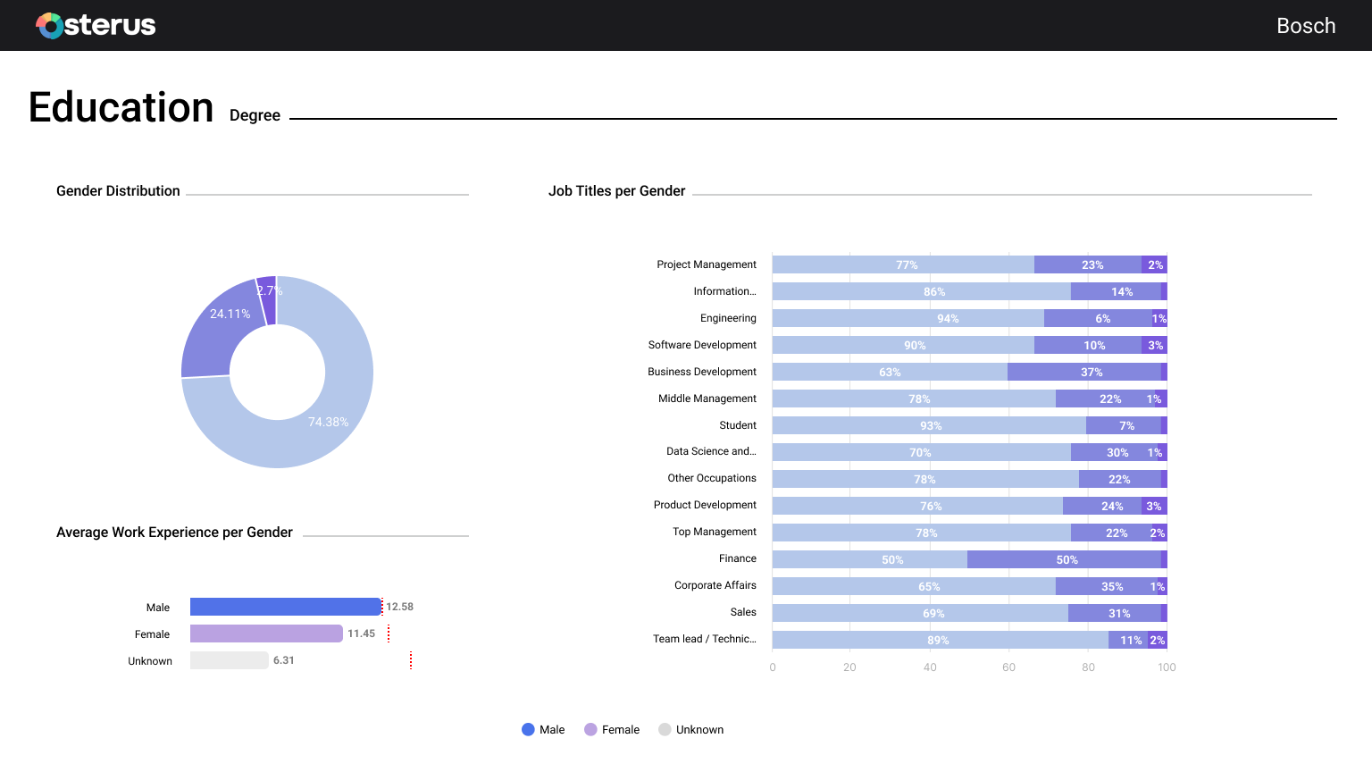The width and height of the screenshot is (1372, 772).
Task: Click the 37% segment in Business Development
Action: 1084,372
